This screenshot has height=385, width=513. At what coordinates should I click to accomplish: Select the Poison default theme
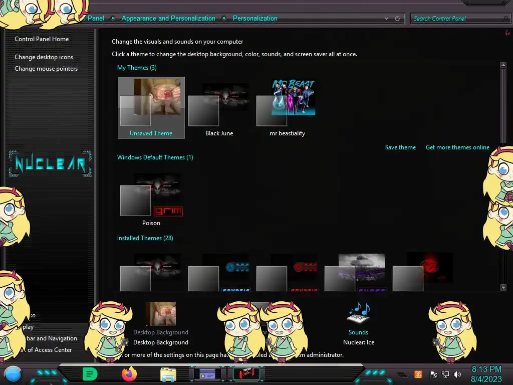[151, 199]
